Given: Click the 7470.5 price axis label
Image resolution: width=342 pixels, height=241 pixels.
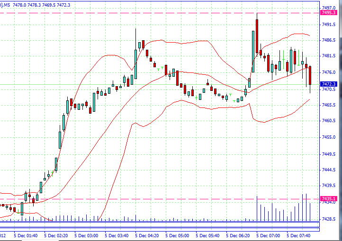Looking at the screenshot, I should pos(329,89).
